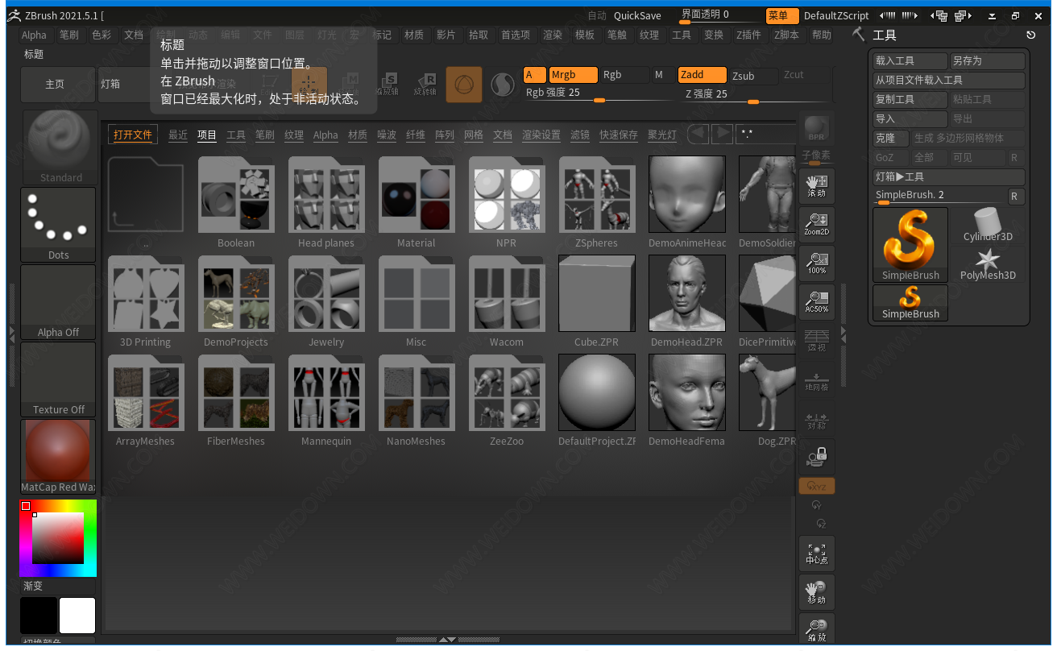
Task: Select the Cylinder3D tool
Action: click(988, 226)
